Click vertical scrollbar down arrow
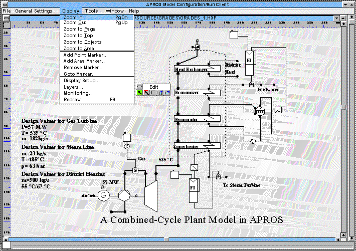Viewport: 356px width, 251px height. click(x=343, y=235)
